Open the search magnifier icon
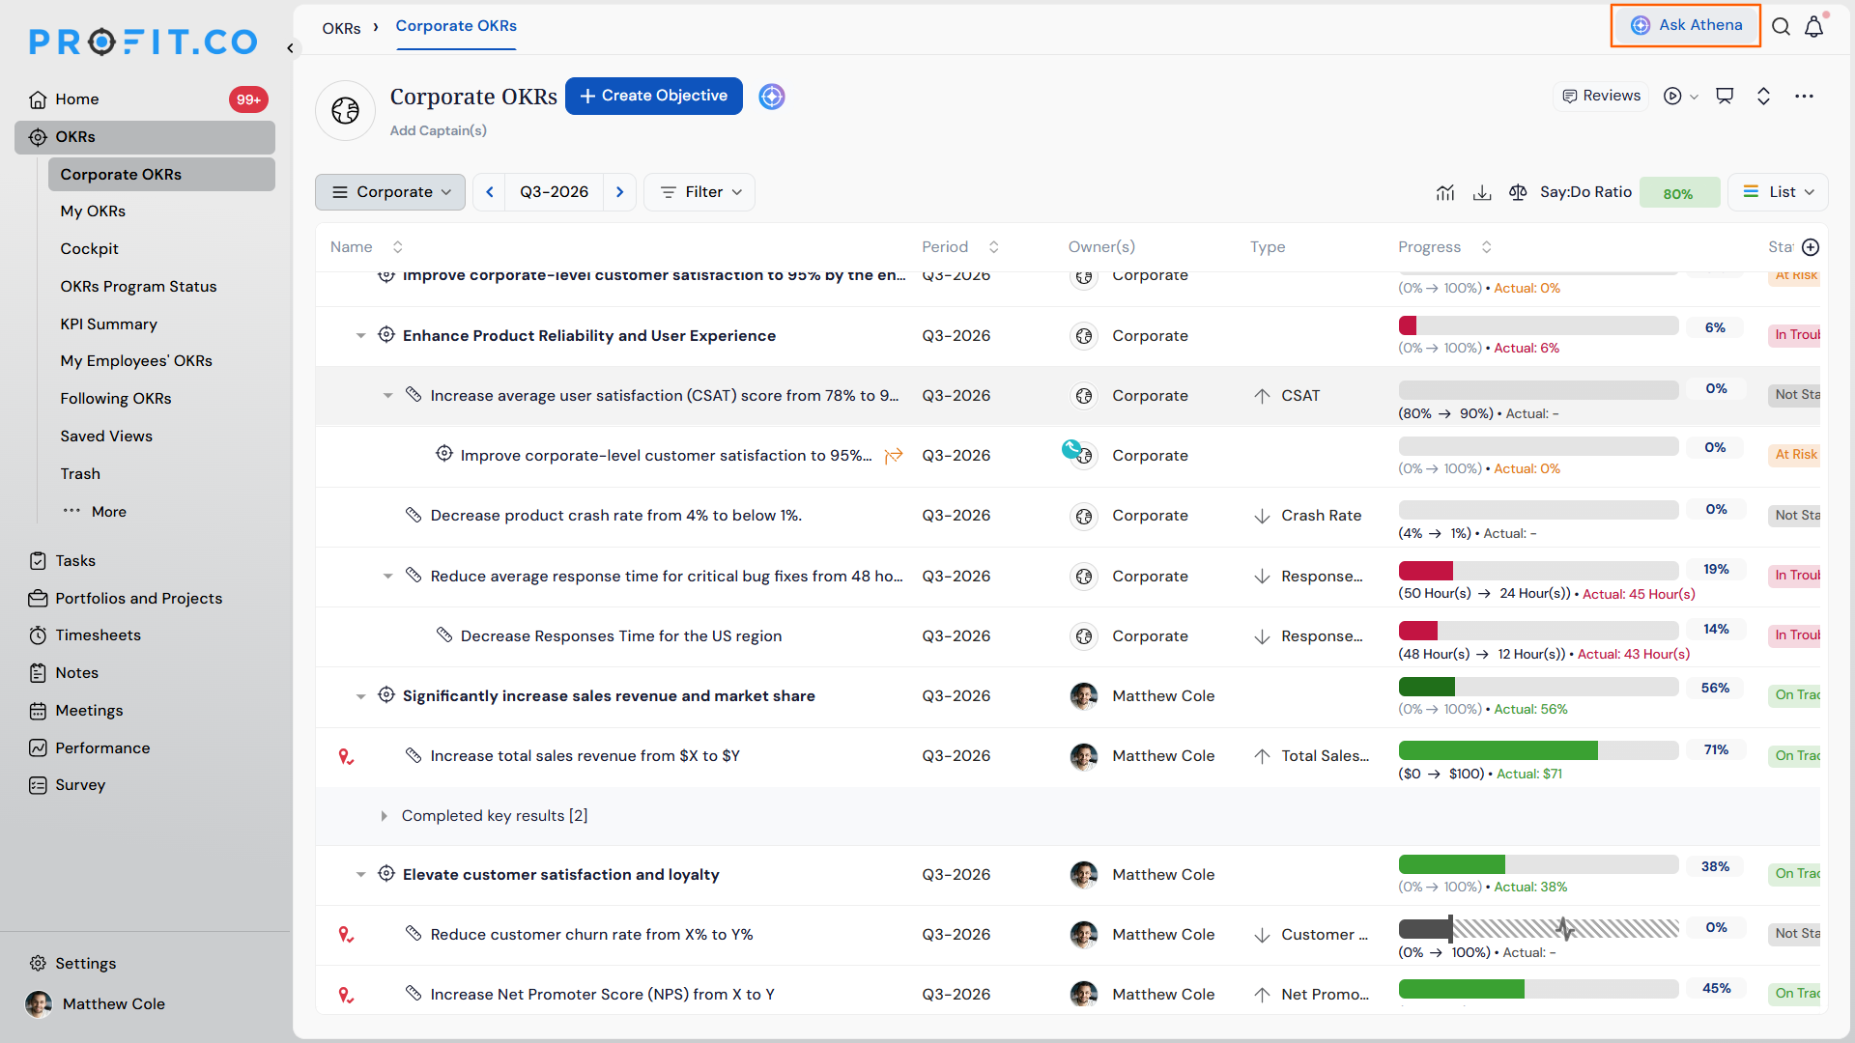 (x=1781, y=26)
